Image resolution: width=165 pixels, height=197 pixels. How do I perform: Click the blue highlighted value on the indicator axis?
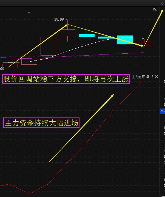[162, 111]
